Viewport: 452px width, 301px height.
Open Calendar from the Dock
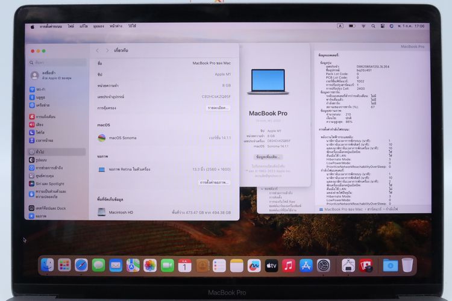point(184,265)
